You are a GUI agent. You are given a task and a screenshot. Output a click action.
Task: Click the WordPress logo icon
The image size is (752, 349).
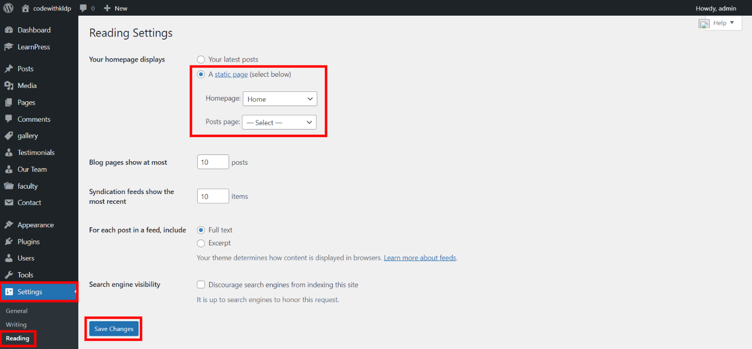pyautogui.click(x=8, y=8)
